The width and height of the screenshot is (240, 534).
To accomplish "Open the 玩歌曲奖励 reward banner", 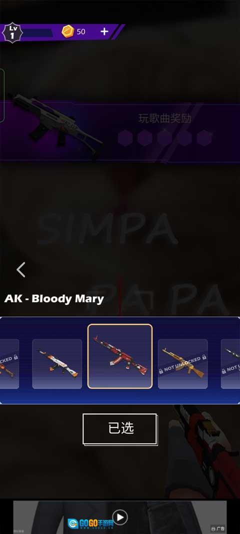I will pos(120,132).
